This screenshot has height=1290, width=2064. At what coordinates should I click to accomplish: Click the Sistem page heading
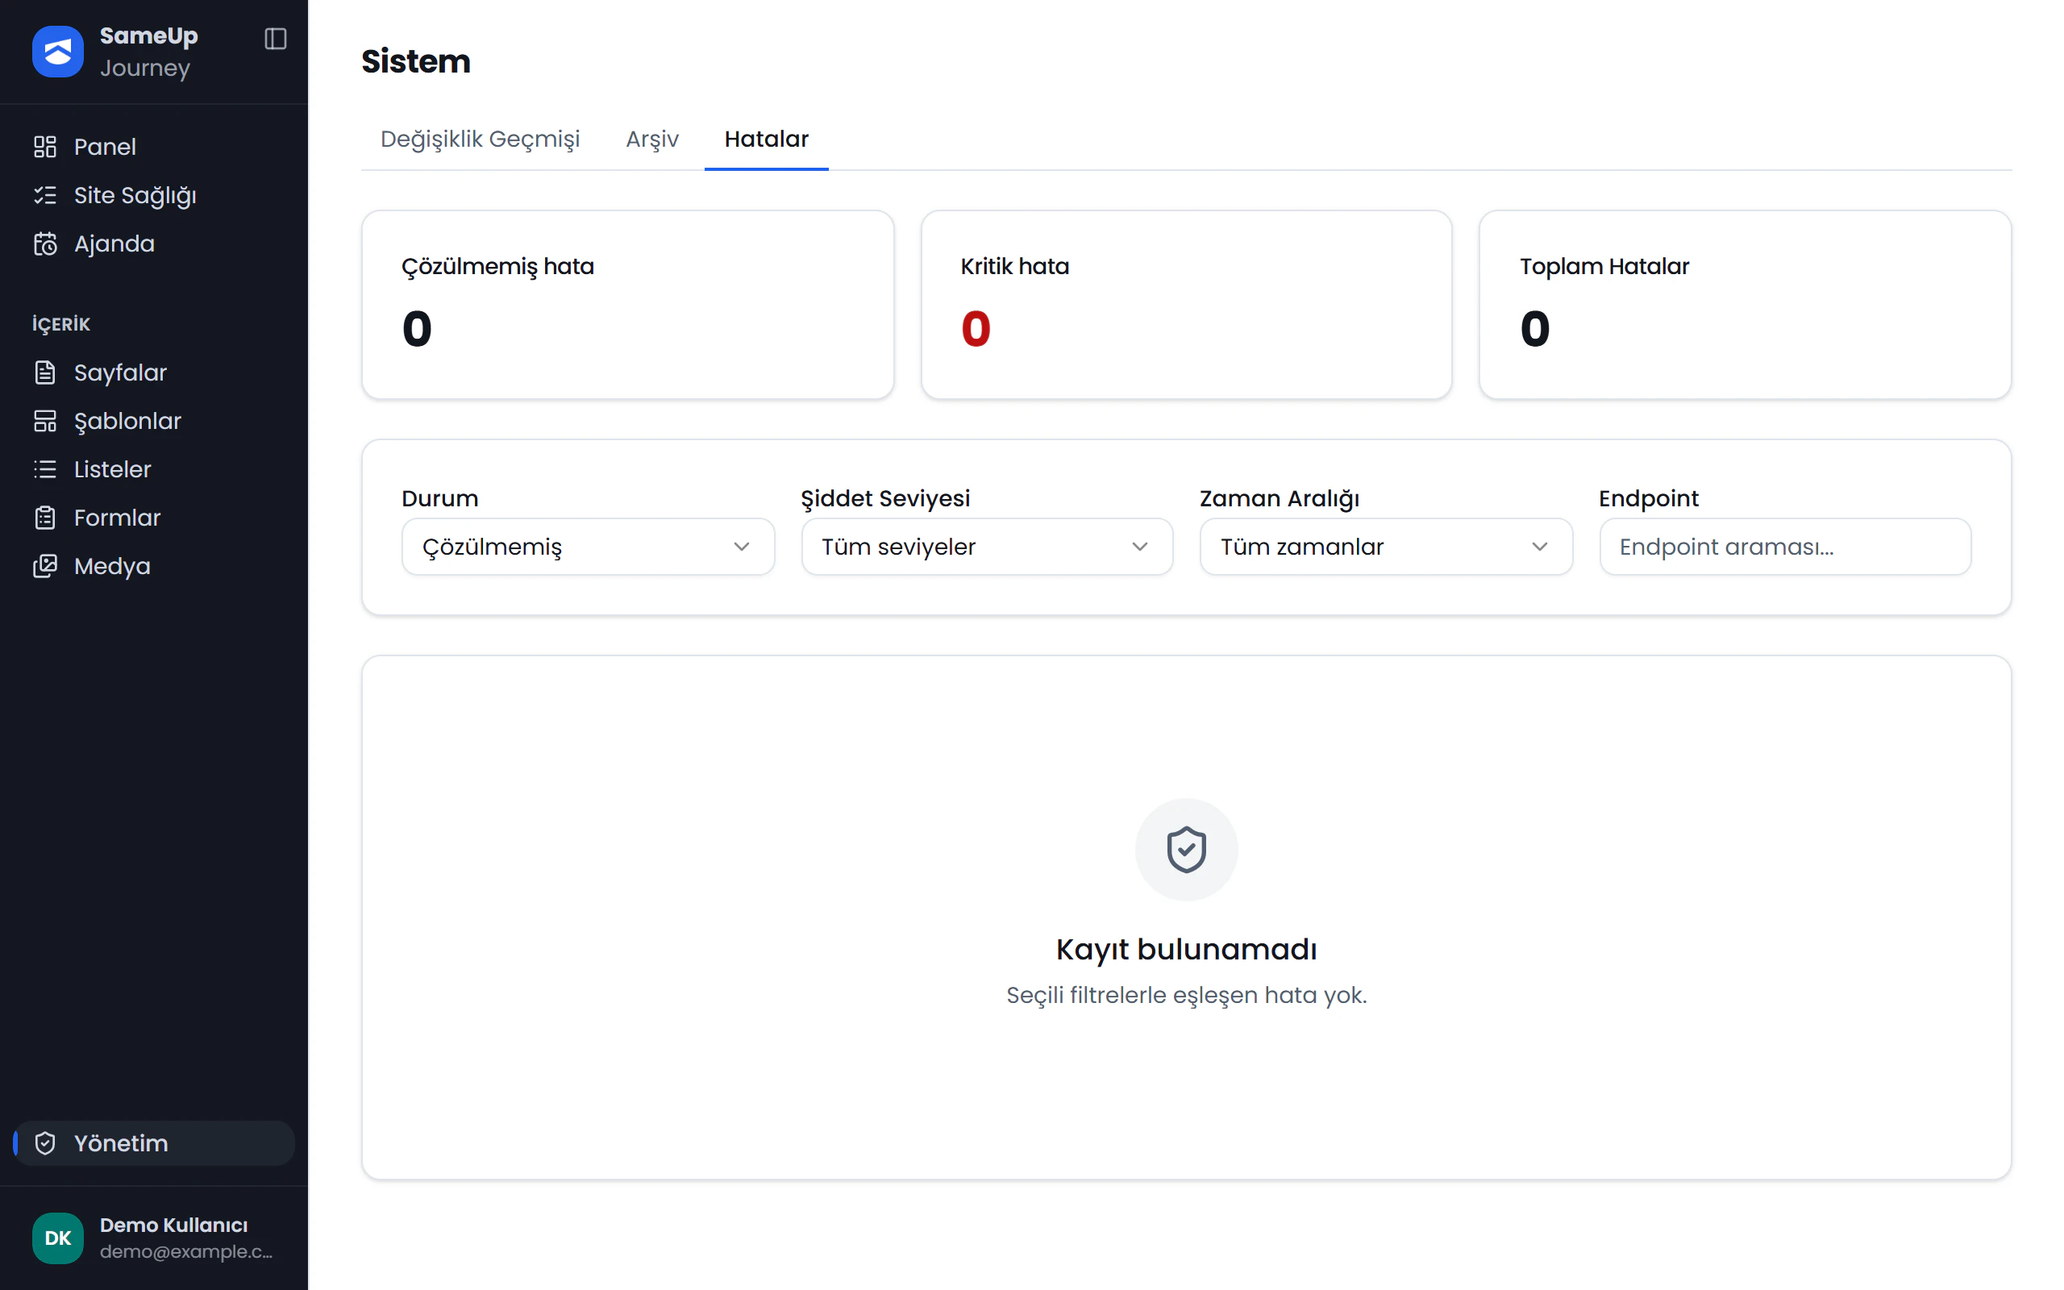coord(416,61)
